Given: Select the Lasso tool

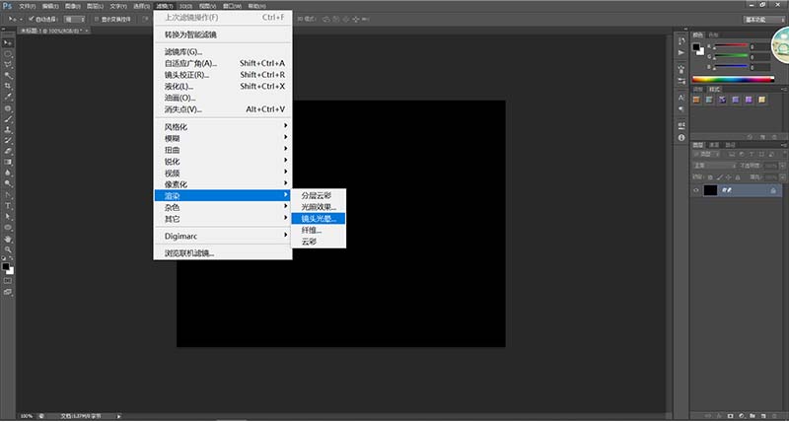Looking at the screenshot, I should [8, 65].
